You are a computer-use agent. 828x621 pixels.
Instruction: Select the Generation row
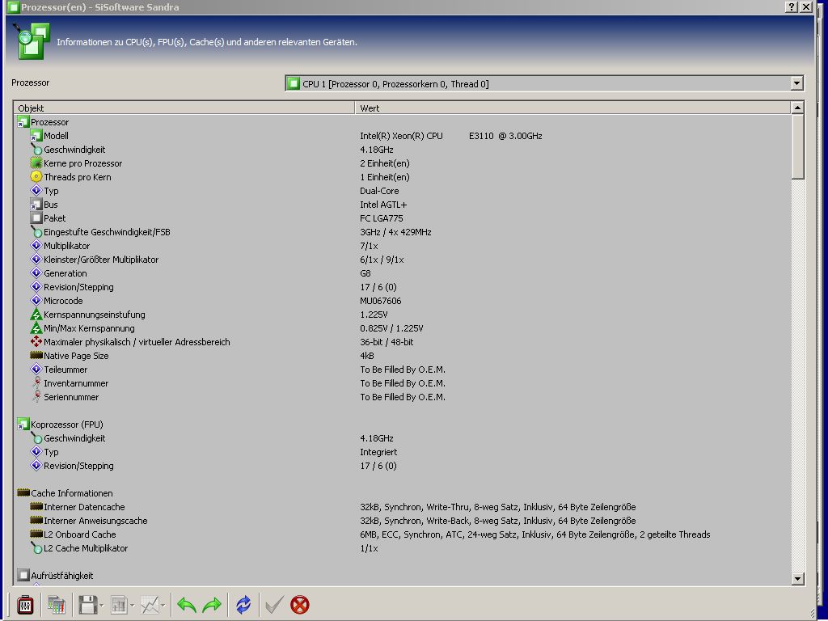point(403,273)
